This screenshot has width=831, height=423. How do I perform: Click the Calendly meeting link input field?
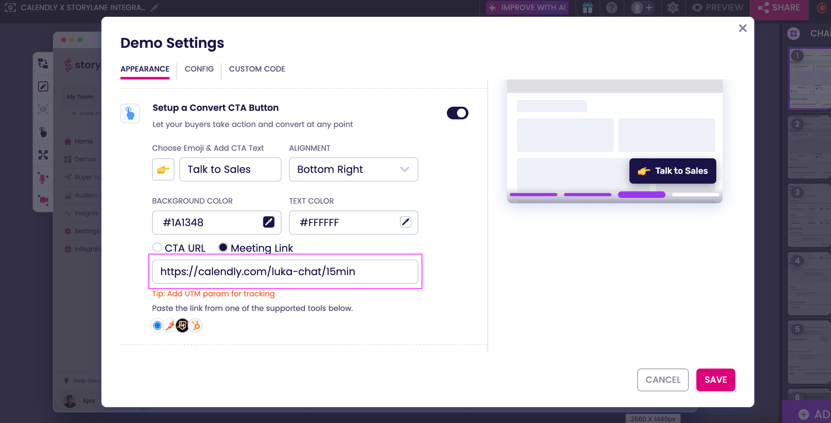pyautogui.click(x=285, y=272)
